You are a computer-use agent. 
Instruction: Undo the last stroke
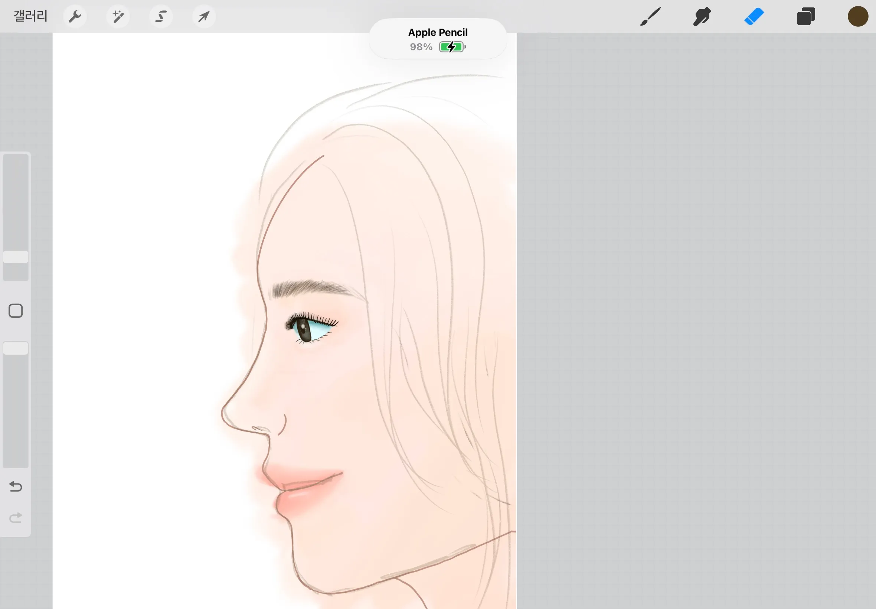coord(16,486)
